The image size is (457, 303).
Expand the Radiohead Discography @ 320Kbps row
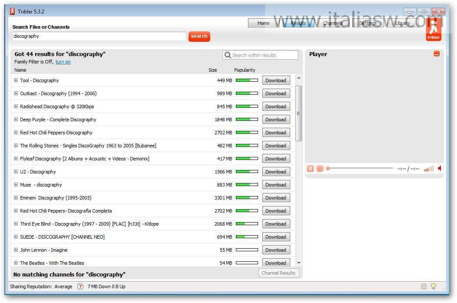[16, 107]
